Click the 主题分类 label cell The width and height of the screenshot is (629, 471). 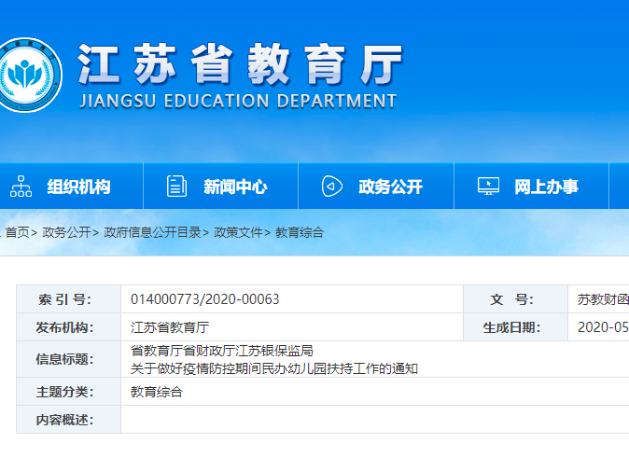pos(69,392)
